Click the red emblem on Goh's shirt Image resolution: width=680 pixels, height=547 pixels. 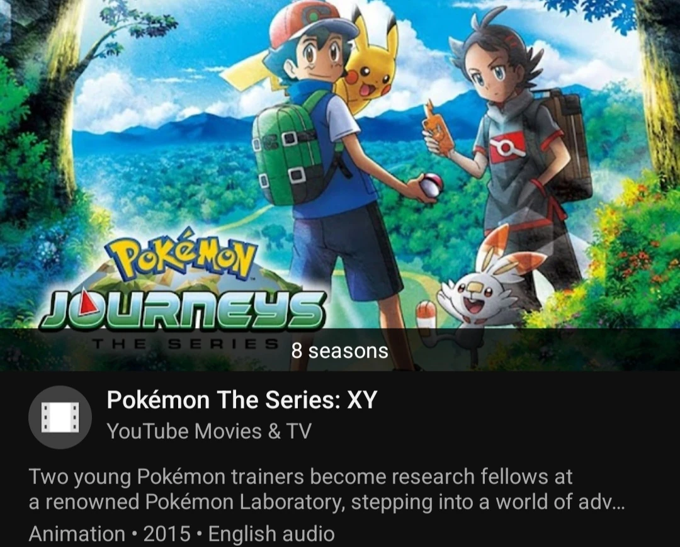(x=506, y=147)
